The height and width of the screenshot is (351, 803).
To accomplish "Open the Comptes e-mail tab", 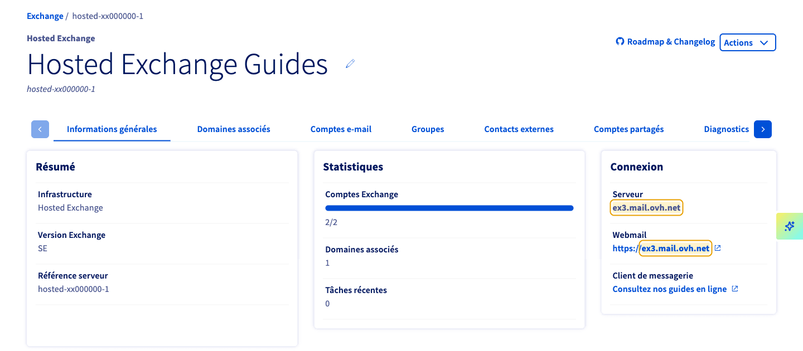I will 341,129.
